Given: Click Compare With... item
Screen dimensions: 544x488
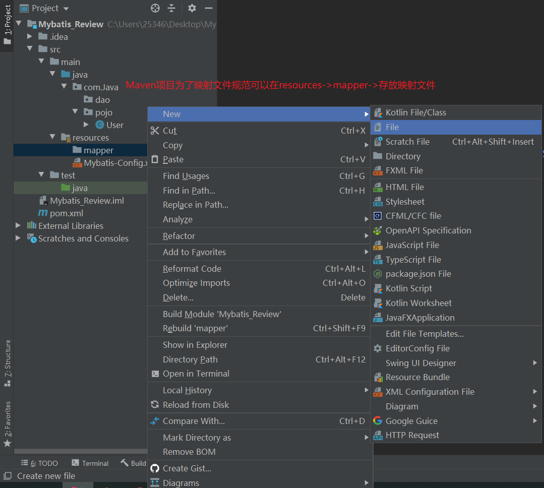Looking at the screenshot, I should click(x=259, y=421).
